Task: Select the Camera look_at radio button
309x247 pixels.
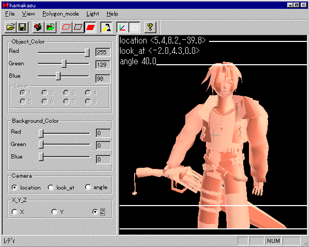Action: 51,187
